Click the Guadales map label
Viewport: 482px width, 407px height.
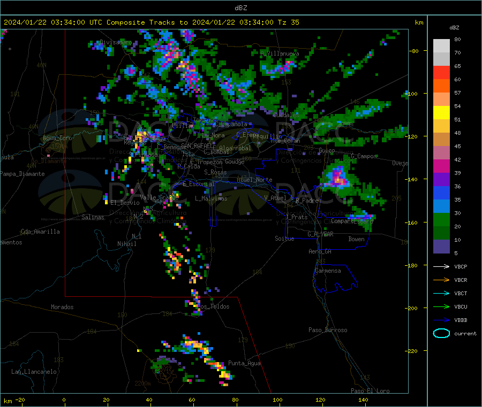(x=286, y=115)
